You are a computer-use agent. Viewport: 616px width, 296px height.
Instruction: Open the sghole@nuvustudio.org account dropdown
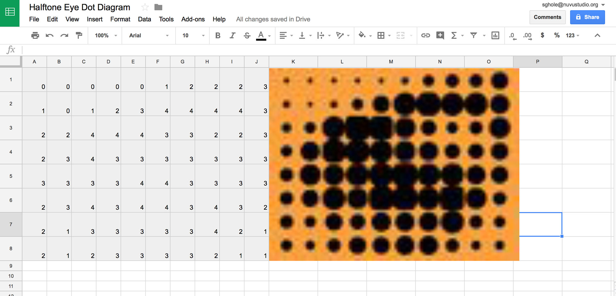coord(573,5)
